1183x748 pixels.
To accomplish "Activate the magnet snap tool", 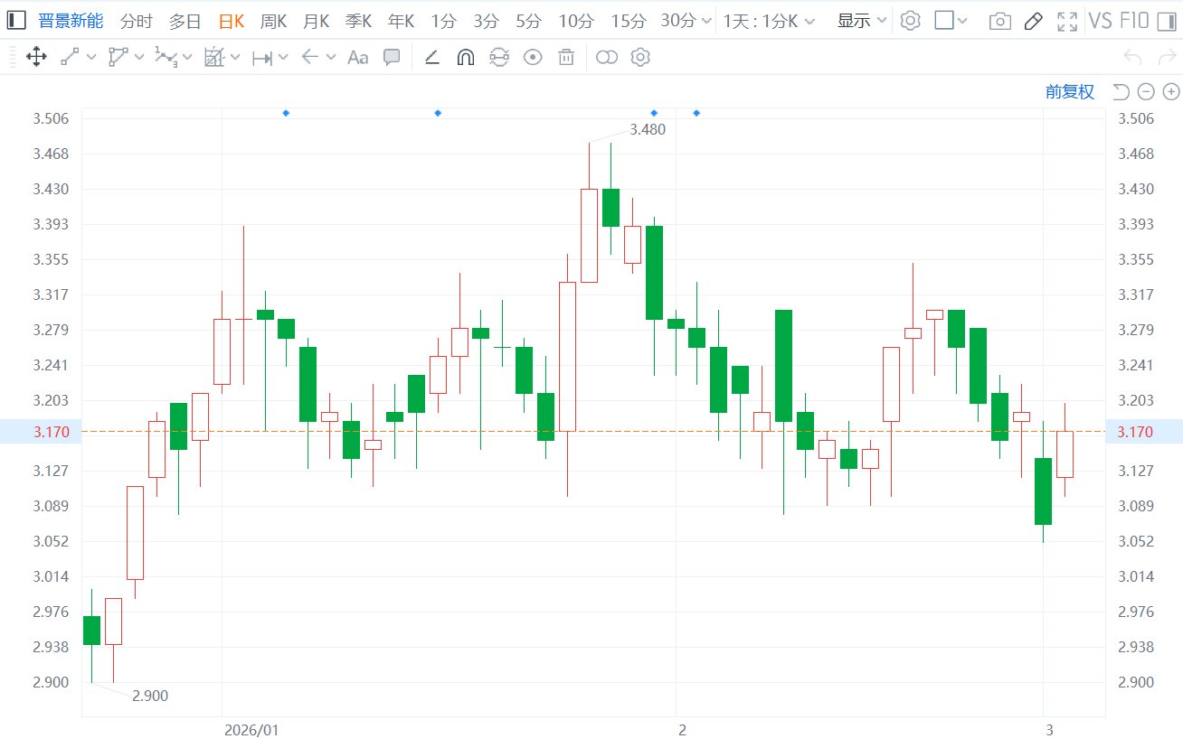I will coord(465,58).
